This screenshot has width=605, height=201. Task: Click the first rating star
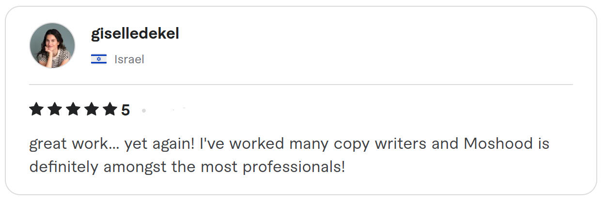pos(37,110)
